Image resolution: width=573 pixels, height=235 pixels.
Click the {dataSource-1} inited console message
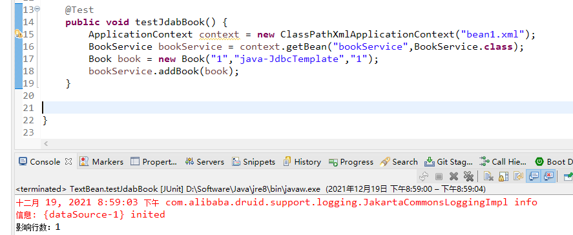pos(90,214)
